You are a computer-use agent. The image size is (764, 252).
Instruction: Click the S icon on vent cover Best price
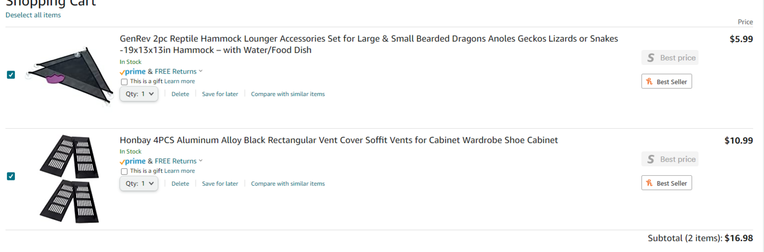650,159
